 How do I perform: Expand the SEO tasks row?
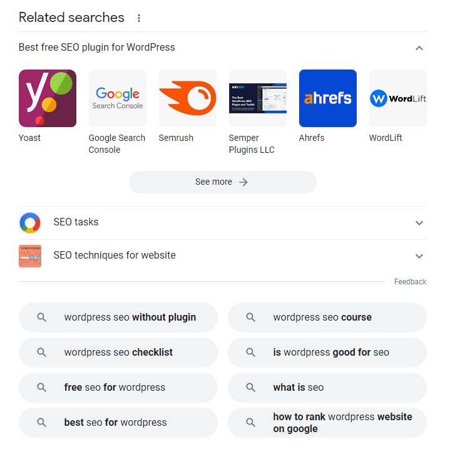click(419, 223)
